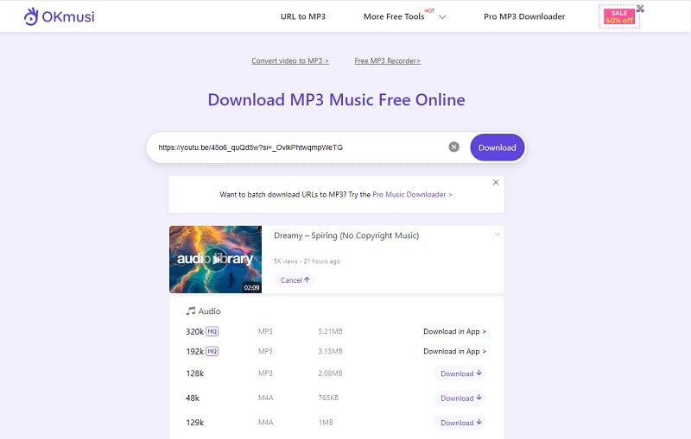The height and width of the screenshot is (439, 691).
Task: Follow the Convert video to MP3 link
Action: (290, 60)
